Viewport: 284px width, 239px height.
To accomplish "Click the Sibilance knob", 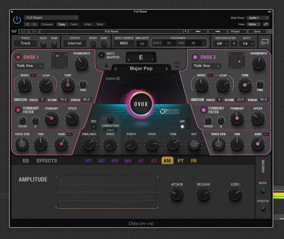I will pyautogui.click(x=89, y=144).
